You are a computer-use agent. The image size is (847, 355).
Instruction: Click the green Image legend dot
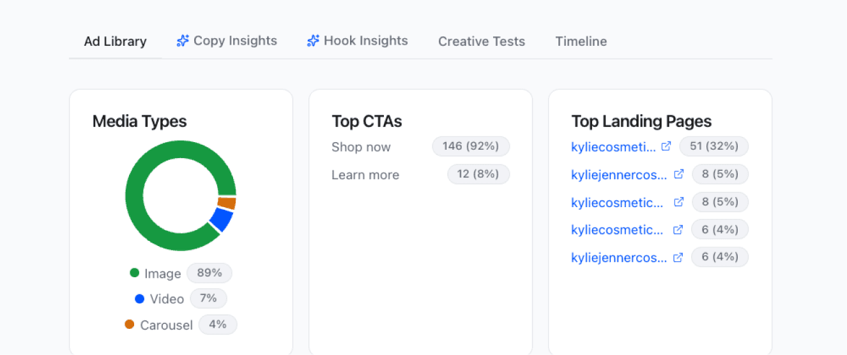pos(134,273)
